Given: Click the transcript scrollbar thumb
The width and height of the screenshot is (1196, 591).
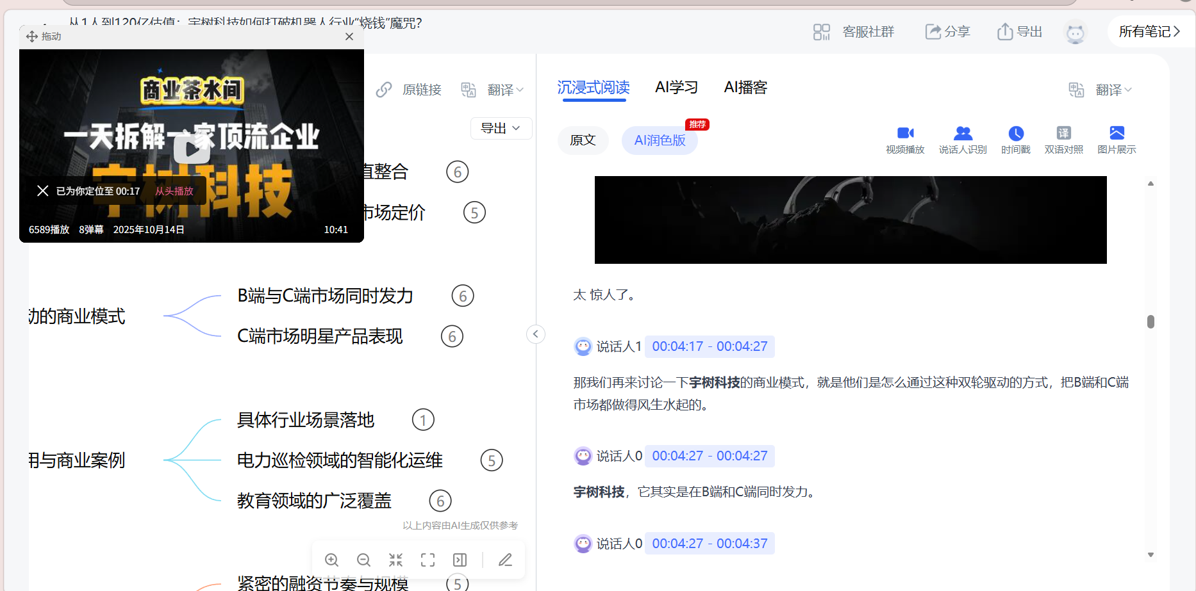Looking at the screenshot, I should coord(1150,321).
